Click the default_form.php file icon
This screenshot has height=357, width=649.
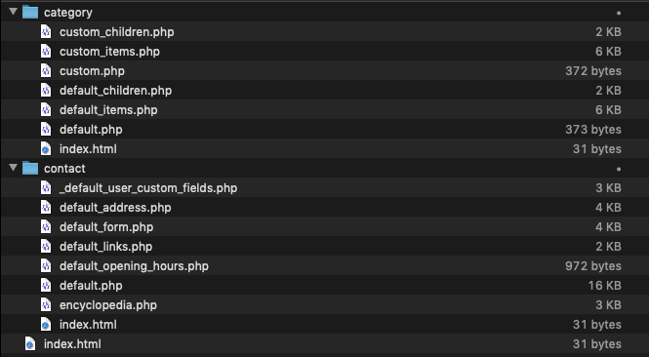pyautogui.click(x=46, y=226)
